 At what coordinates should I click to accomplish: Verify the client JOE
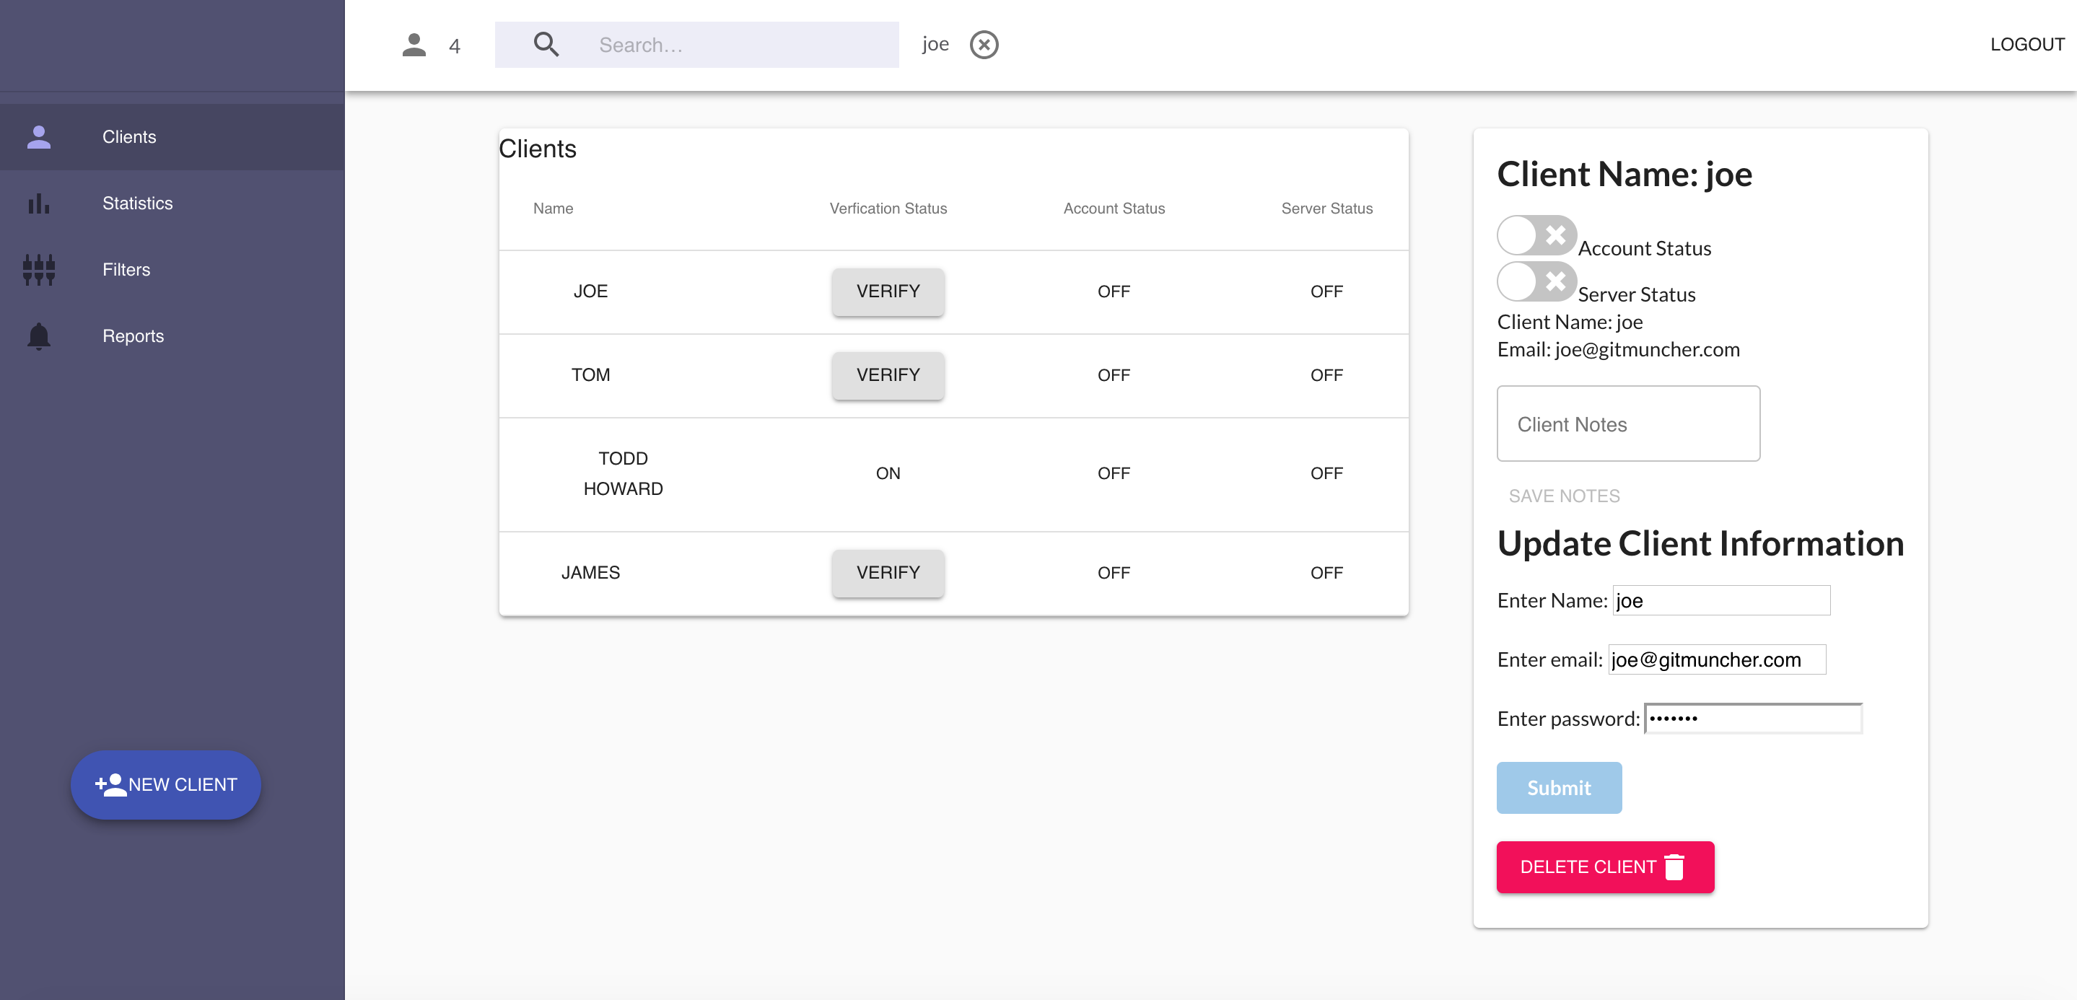click(x=888, y=291)
